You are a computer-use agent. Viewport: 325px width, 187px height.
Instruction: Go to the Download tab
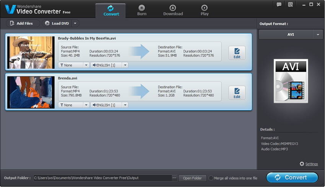173,11
